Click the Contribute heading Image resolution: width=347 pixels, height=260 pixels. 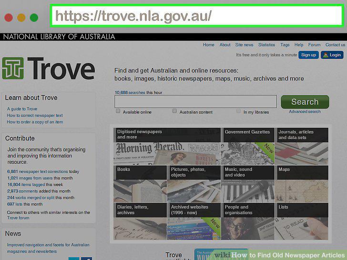[20, 138]
